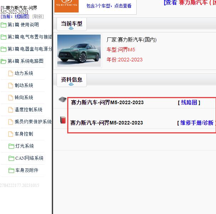Click red book icon beside 维修手册 row
Viewport: 216px width, 214px height.
pos(63,120)
